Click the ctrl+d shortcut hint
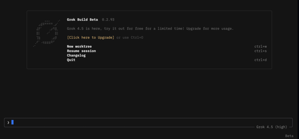Image resolution: width=299 pixels, height=139 pixels. pos(260,60)
